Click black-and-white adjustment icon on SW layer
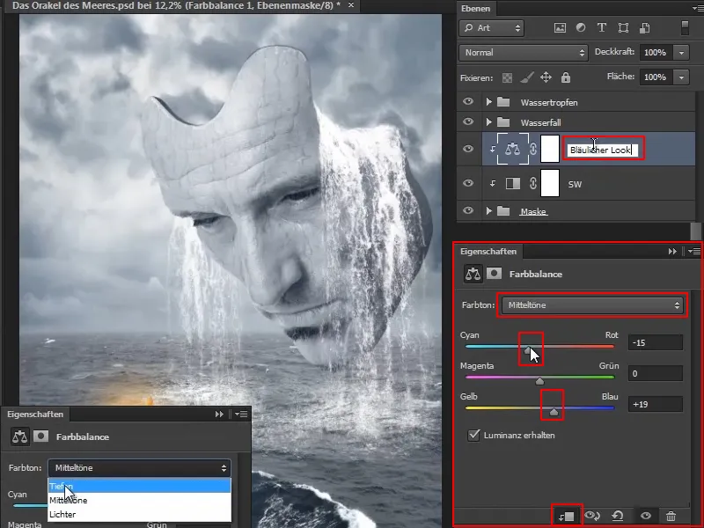Image resolution: width=704 pixels, height=528 pixels. coord(512,183)
